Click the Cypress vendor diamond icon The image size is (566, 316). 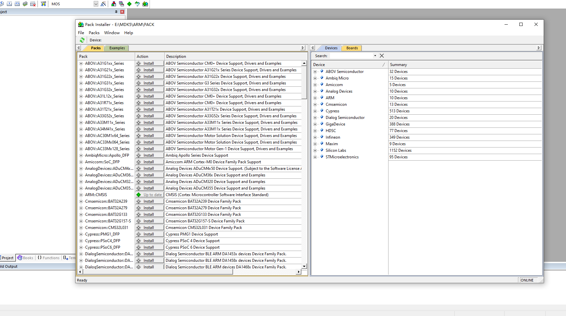(322, 111)
